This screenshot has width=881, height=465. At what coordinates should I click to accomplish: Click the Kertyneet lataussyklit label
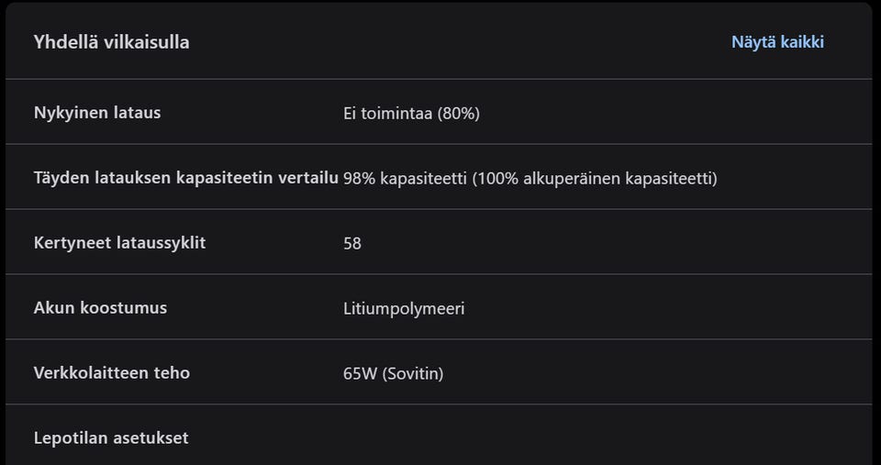pyautogui.click(x=119, y=243)
